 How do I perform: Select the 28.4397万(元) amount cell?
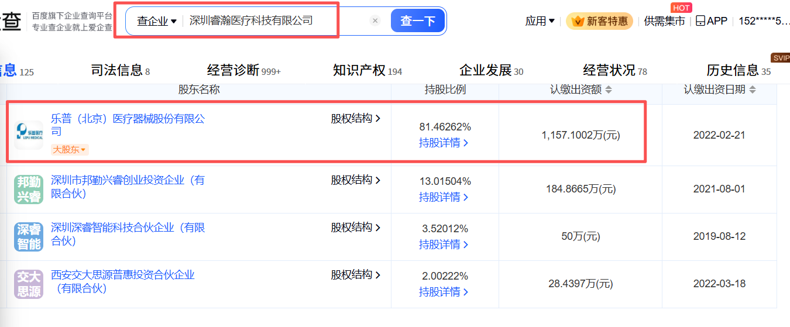[581, 284]
